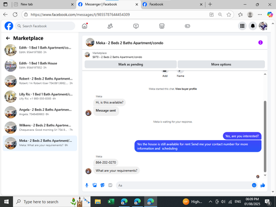Open the Copilot icon in browser
Image resolution: width=276 pixels, height=207 pixels.
click(x=270, y=14)
